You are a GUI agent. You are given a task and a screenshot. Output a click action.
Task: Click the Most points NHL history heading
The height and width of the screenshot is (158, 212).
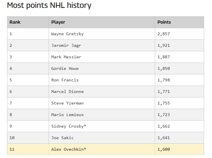coord(49,6)
